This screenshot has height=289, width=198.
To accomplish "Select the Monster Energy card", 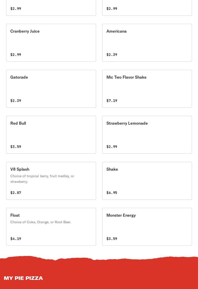I will pyautogui.click(x=147, y=227).
